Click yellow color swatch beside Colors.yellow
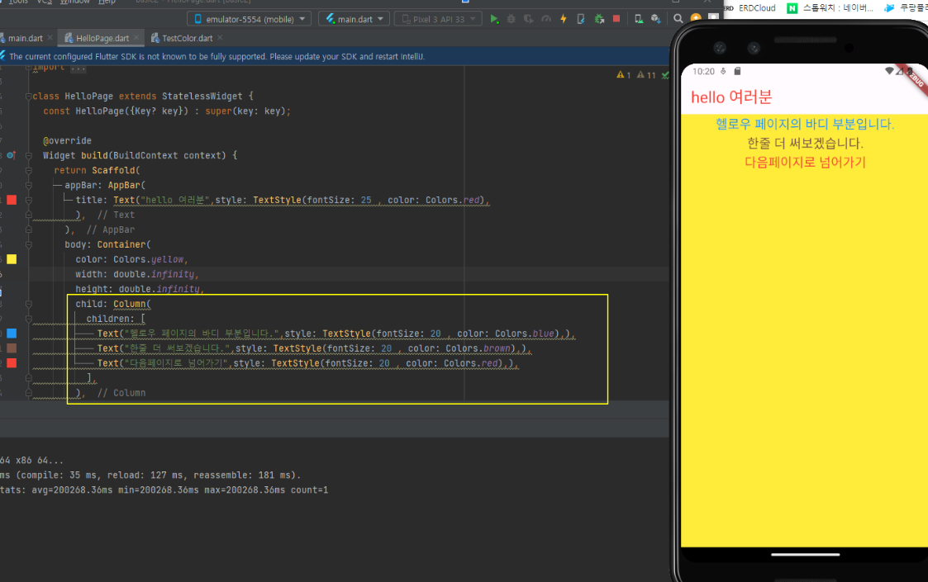Viewport: 928px width, 582px height. [12, 259]
